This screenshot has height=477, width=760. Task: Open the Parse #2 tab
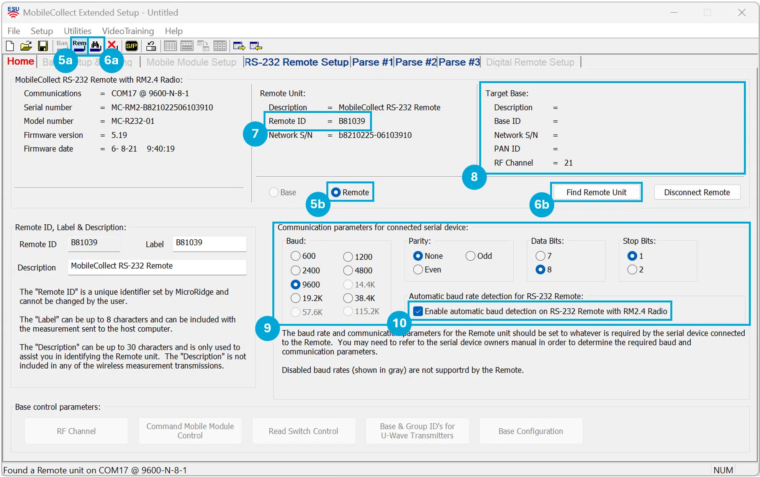pos(416,62)
